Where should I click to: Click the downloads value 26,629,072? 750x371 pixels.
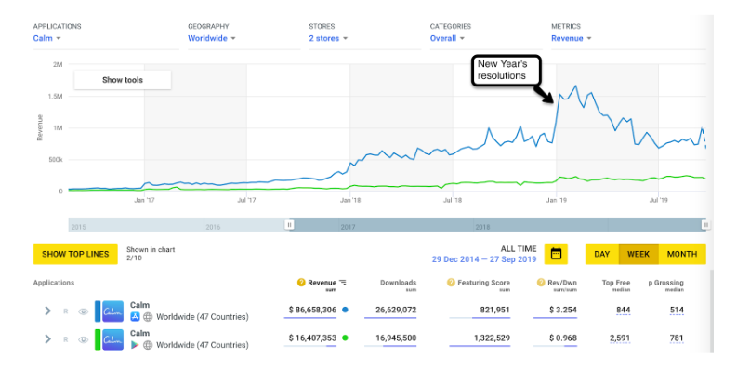coord(396,310)
